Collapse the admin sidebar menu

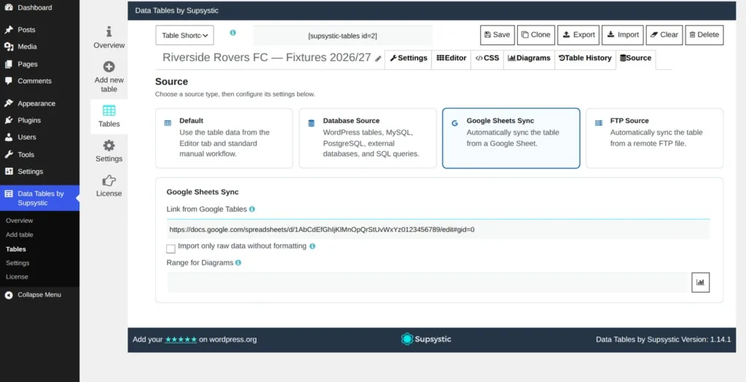click(x=34, y=295)
